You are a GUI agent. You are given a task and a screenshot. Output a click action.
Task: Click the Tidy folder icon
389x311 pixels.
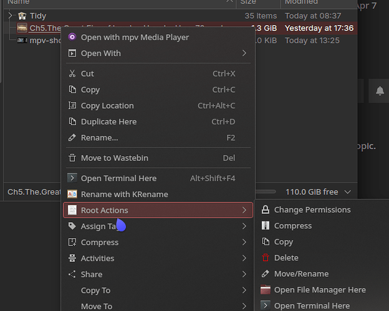[x=22, y=16]
